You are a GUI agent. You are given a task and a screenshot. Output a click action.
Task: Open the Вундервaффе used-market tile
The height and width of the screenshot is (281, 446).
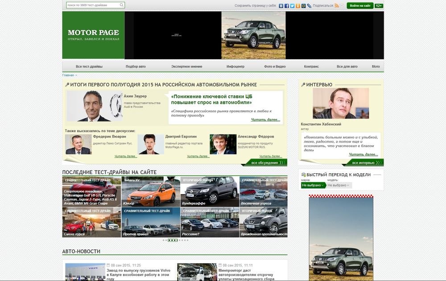(210, 191)
